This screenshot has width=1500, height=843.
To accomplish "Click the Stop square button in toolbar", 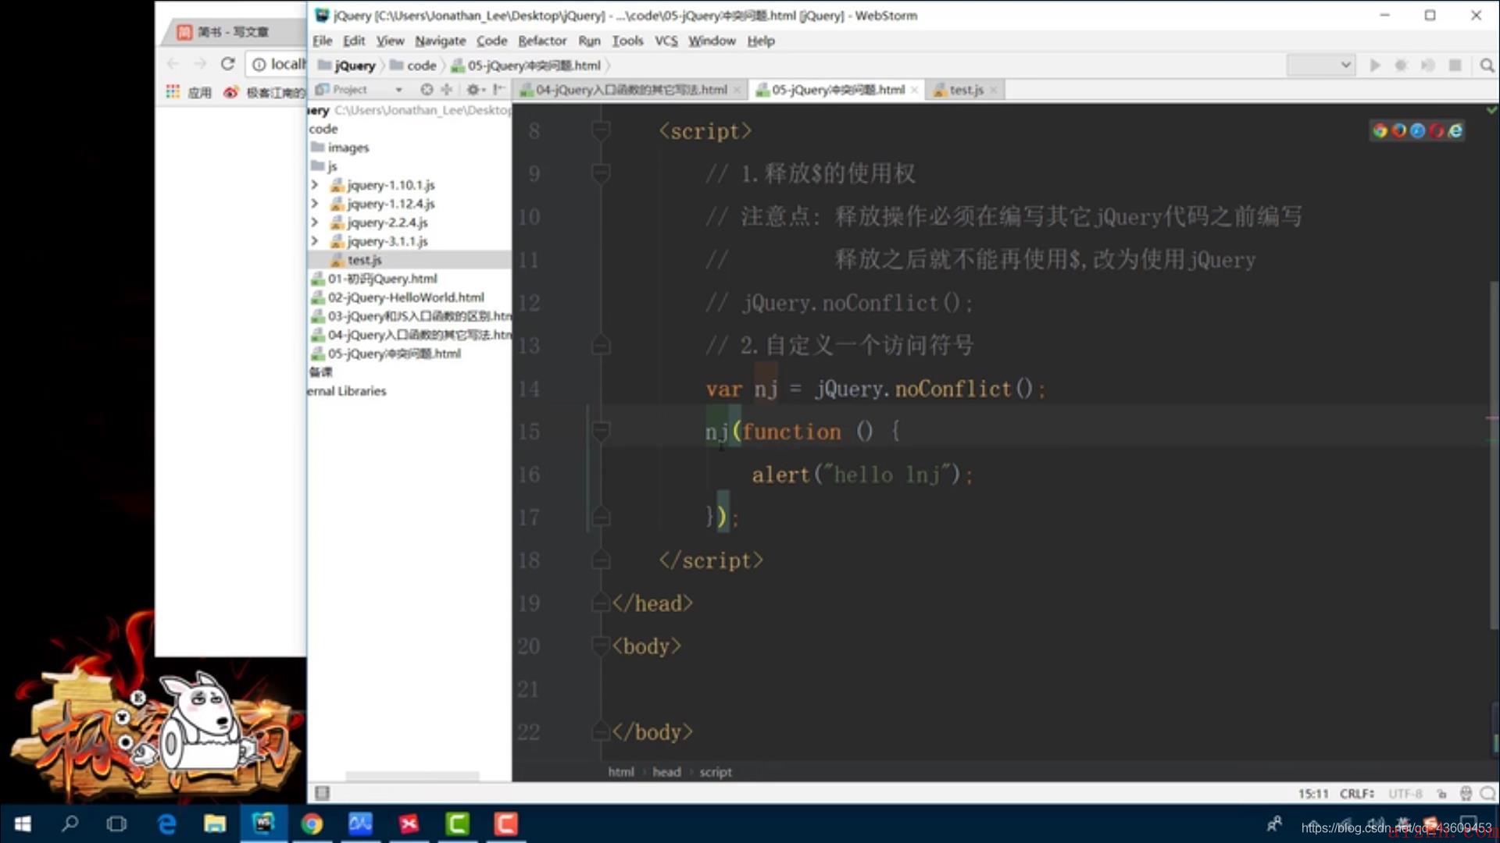I will coord(1455,66).
